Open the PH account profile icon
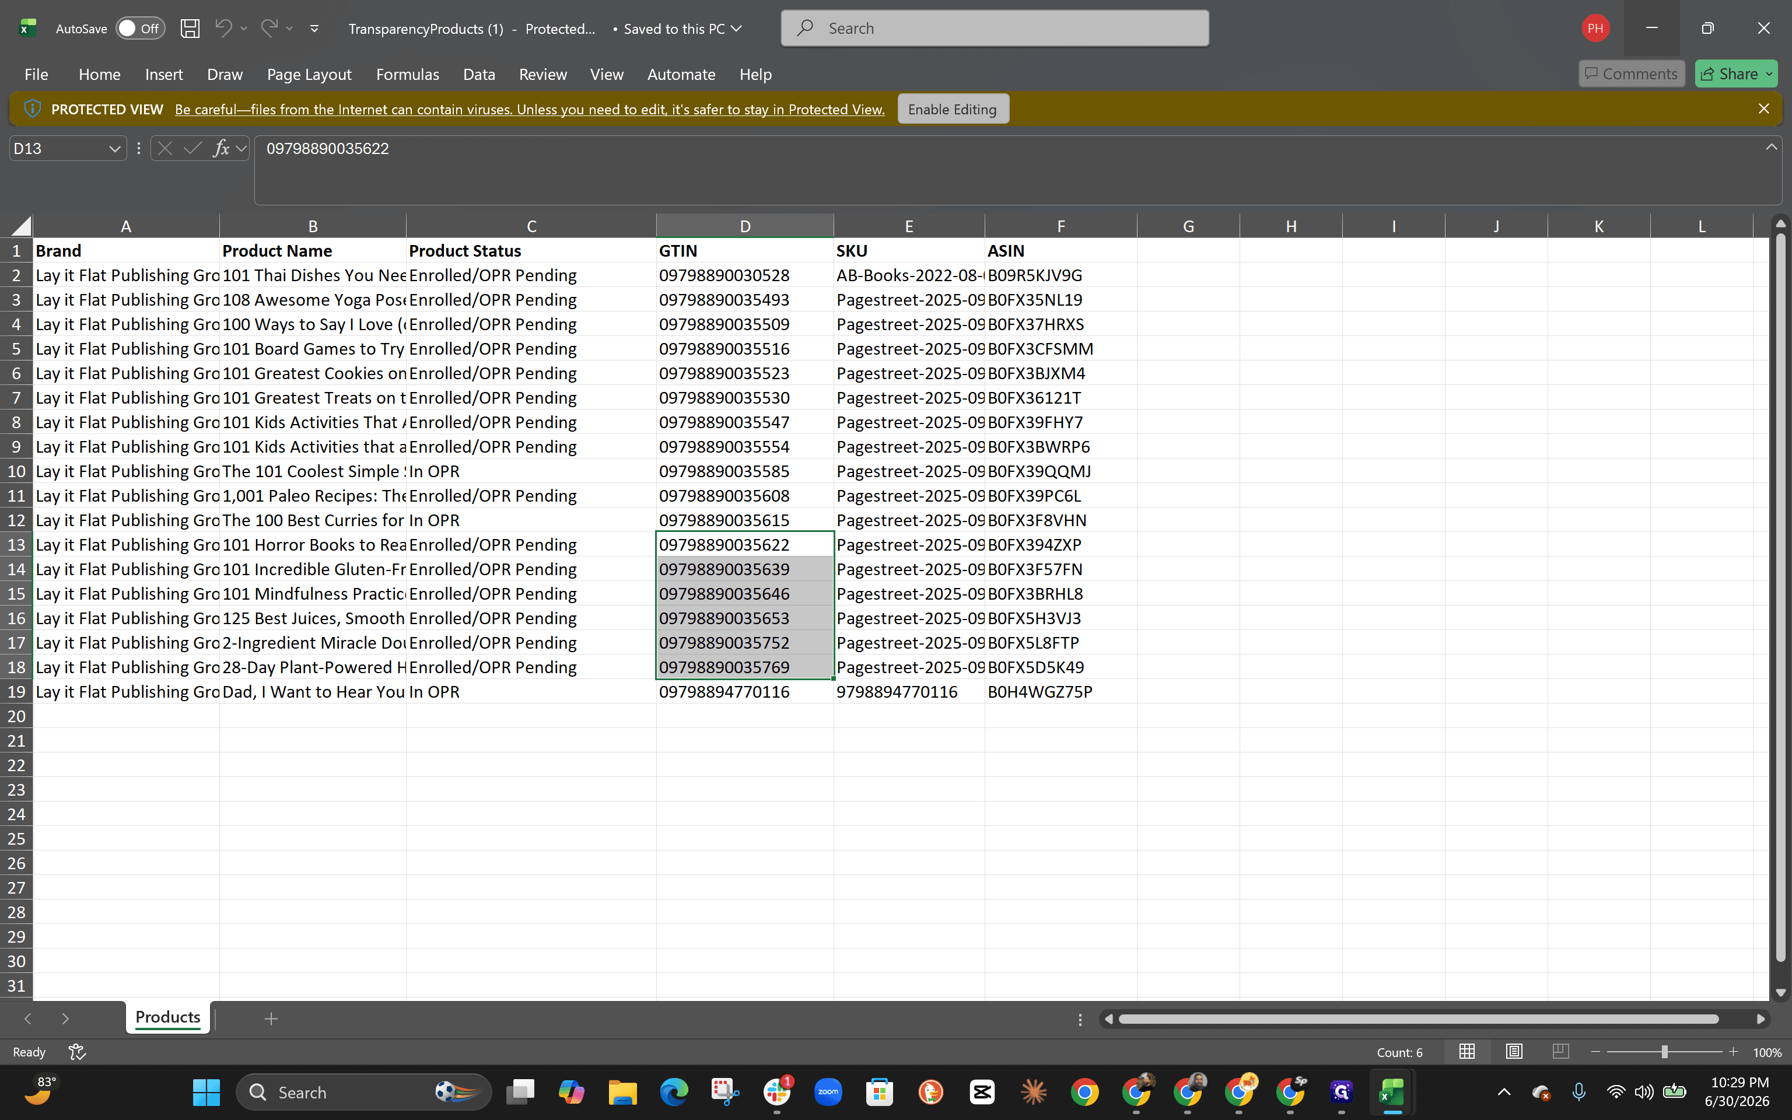Screen dimensions: 1792x1120 click(x=1595, y=28)
